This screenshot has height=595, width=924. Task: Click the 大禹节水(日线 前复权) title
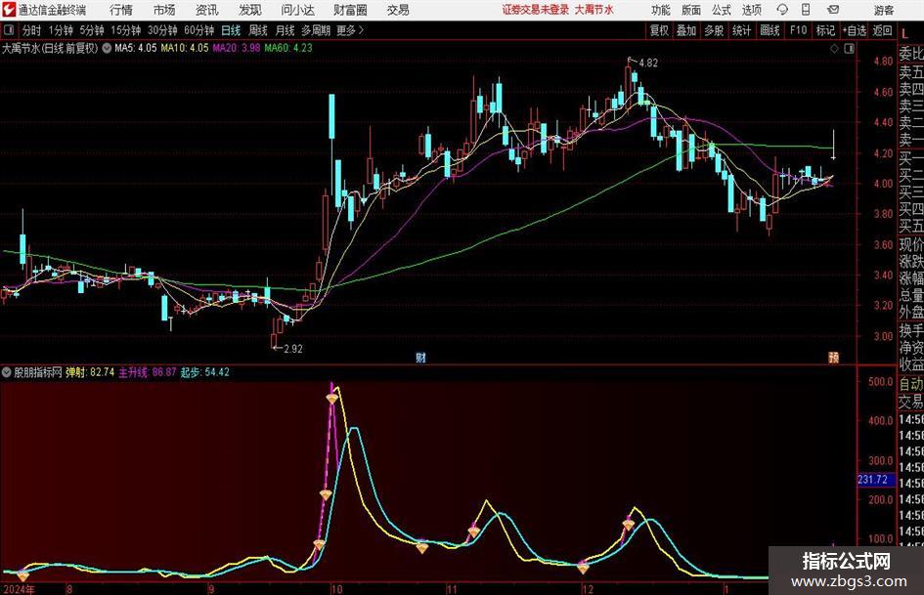[x=50, y=48]
